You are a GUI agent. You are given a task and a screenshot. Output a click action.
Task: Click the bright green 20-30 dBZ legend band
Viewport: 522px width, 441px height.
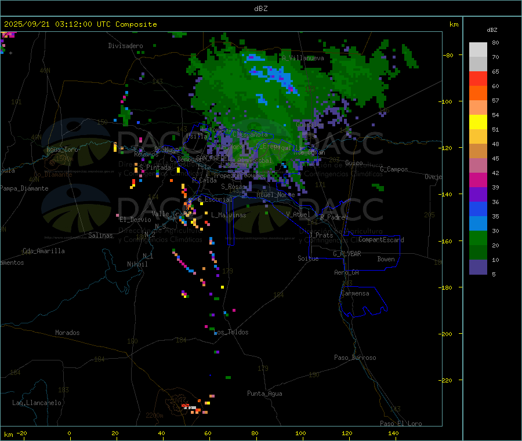(x=478, y=238)
